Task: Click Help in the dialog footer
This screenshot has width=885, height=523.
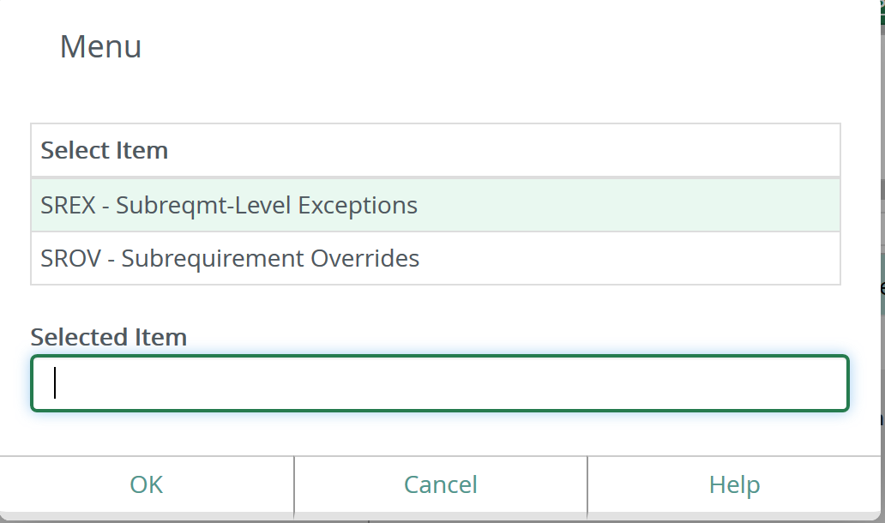Action: click(x=734, y=484)
